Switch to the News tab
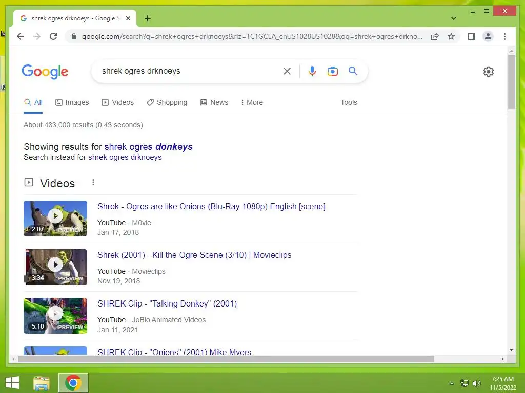This screenshot has width=525, height=393. (214, 102)
